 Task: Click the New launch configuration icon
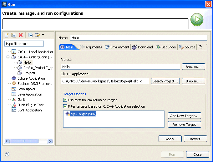click(x=7, y=35)
